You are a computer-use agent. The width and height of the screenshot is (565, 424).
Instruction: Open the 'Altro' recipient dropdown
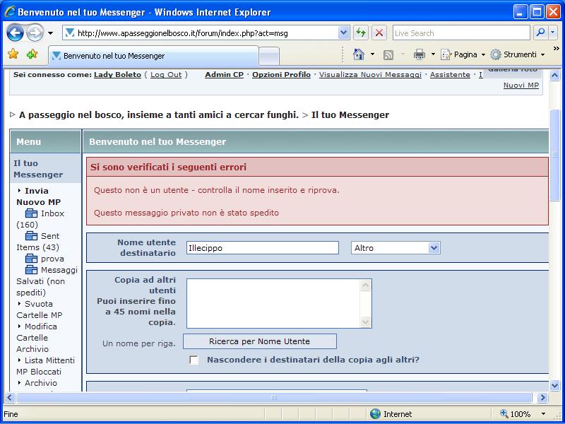(395, 248)
